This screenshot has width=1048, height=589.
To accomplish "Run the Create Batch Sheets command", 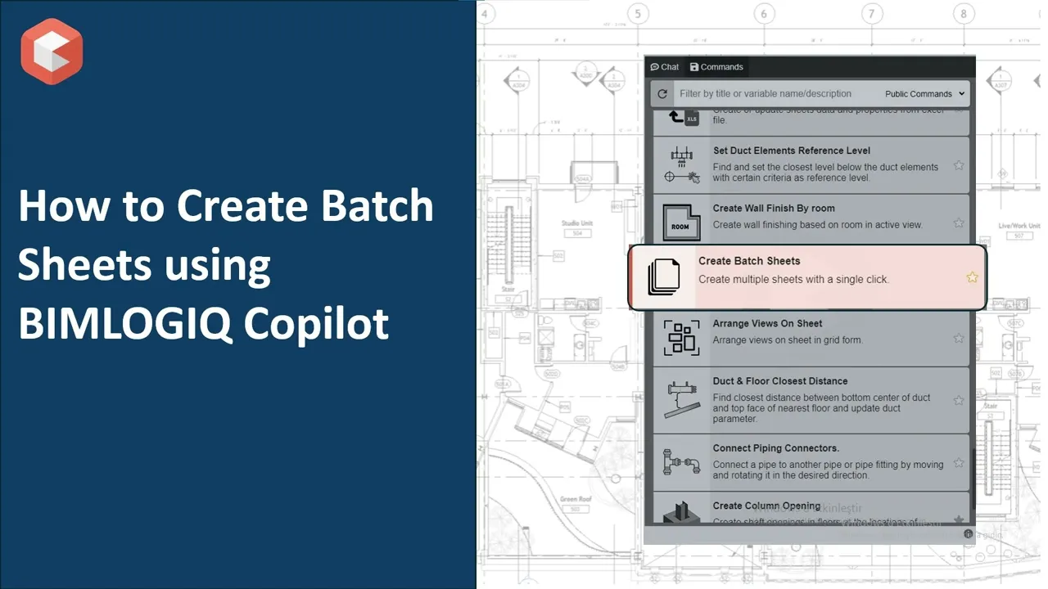I will point(807,277).
